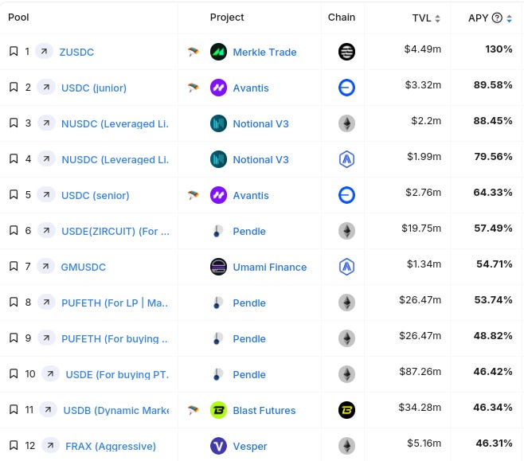Click the Pool column header
This screenshot has height=461, width=524.
pos(19,18)
